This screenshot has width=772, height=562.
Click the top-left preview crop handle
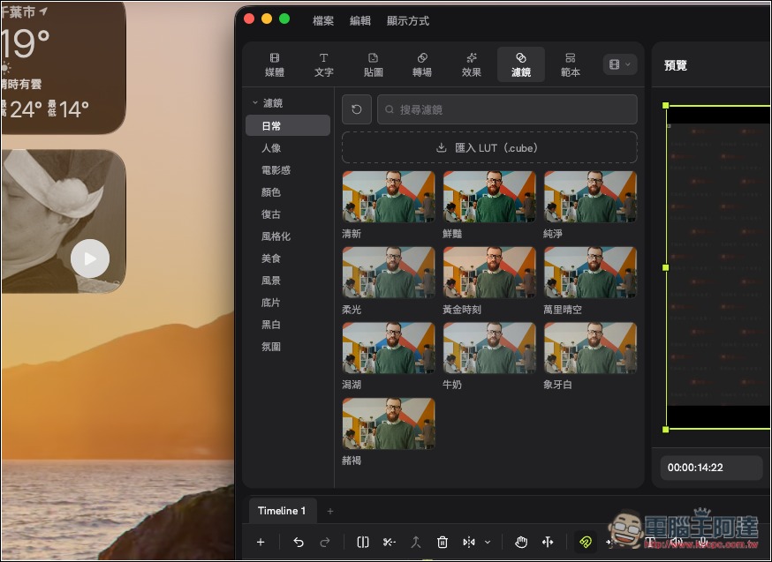tap(666, 105)
